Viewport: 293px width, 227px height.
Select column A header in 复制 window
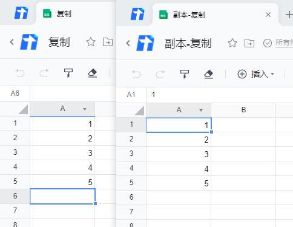62,109
